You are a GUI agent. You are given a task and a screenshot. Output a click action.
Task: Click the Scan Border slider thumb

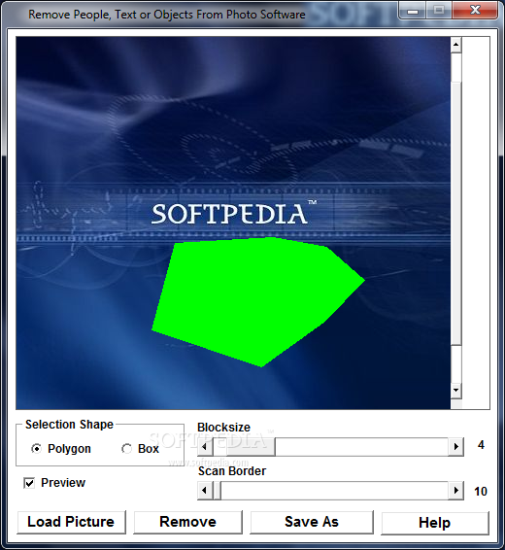click(x=217, y=491)
